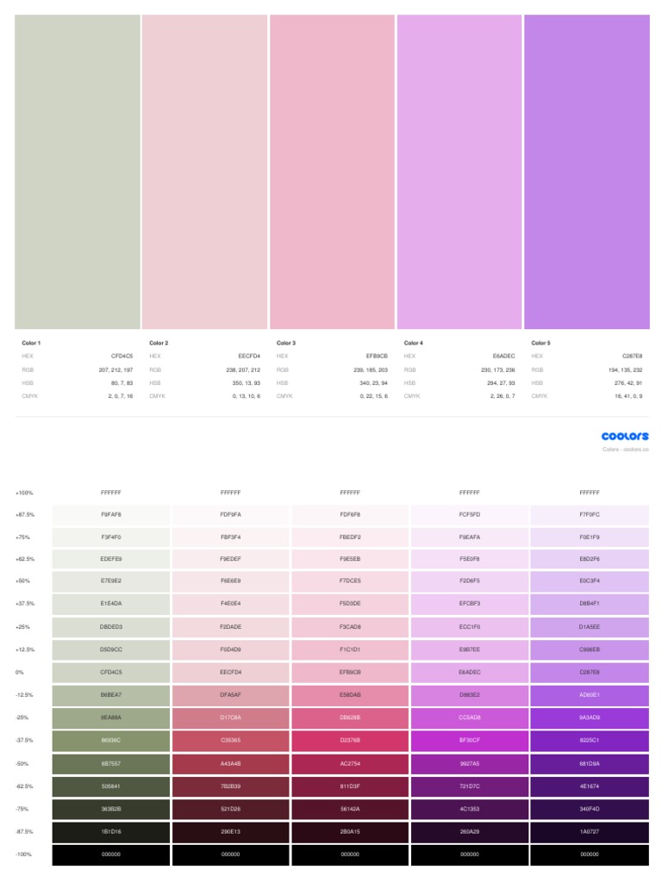Screen dimensions: 662x882
Task: Pick the large rose pink Color 3 swatch
Action: [x=332, y=171]
